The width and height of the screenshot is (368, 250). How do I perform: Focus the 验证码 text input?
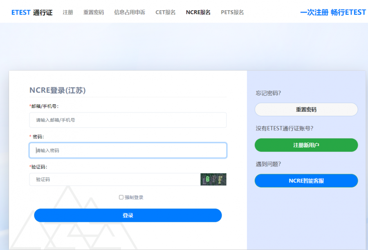[x=114, y=179]
